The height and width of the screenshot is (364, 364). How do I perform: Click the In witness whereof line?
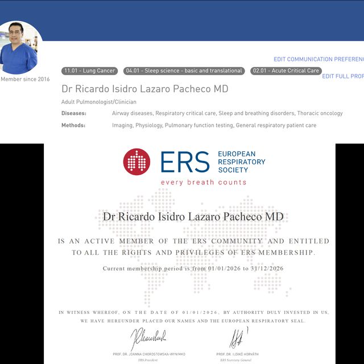coord(194,312)
